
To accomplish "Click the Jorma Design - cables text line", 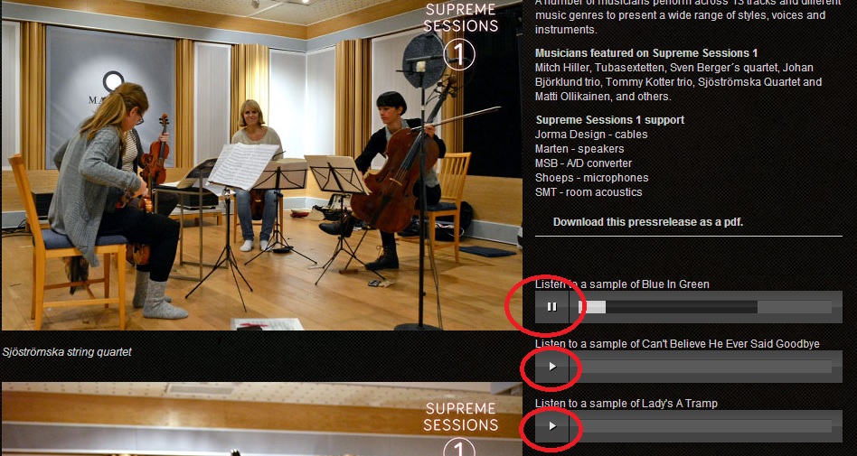I will (591, 135).
